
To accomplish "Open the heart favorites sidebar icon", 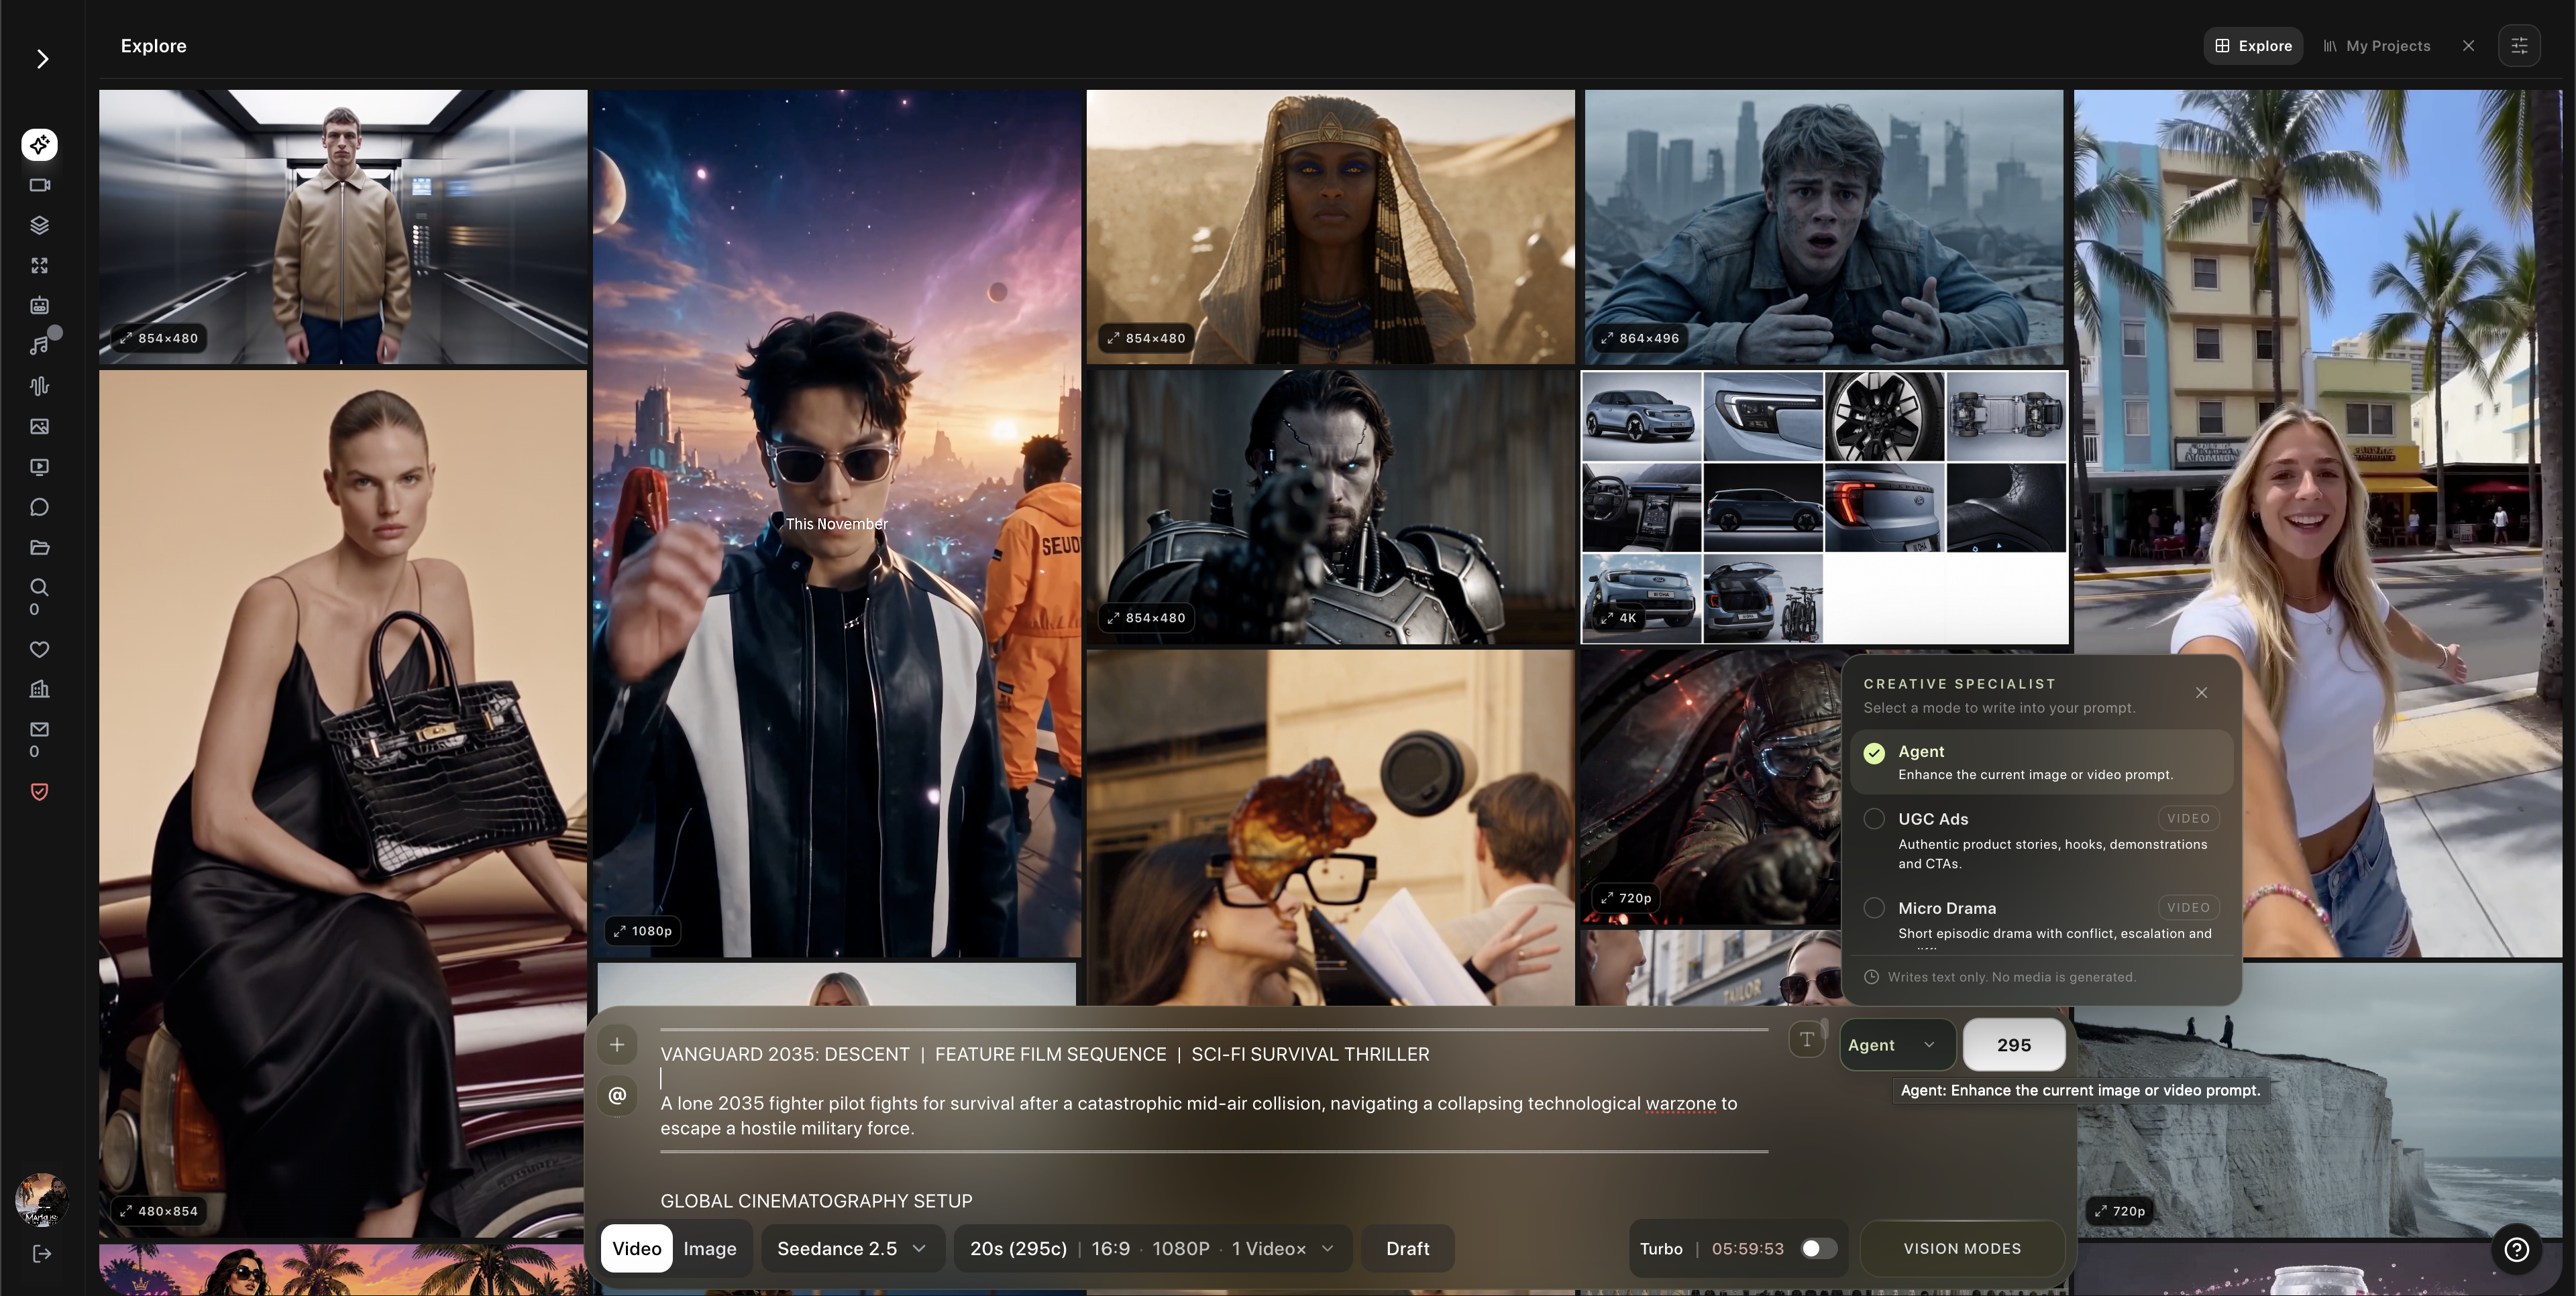I will (x=39, y=650).
